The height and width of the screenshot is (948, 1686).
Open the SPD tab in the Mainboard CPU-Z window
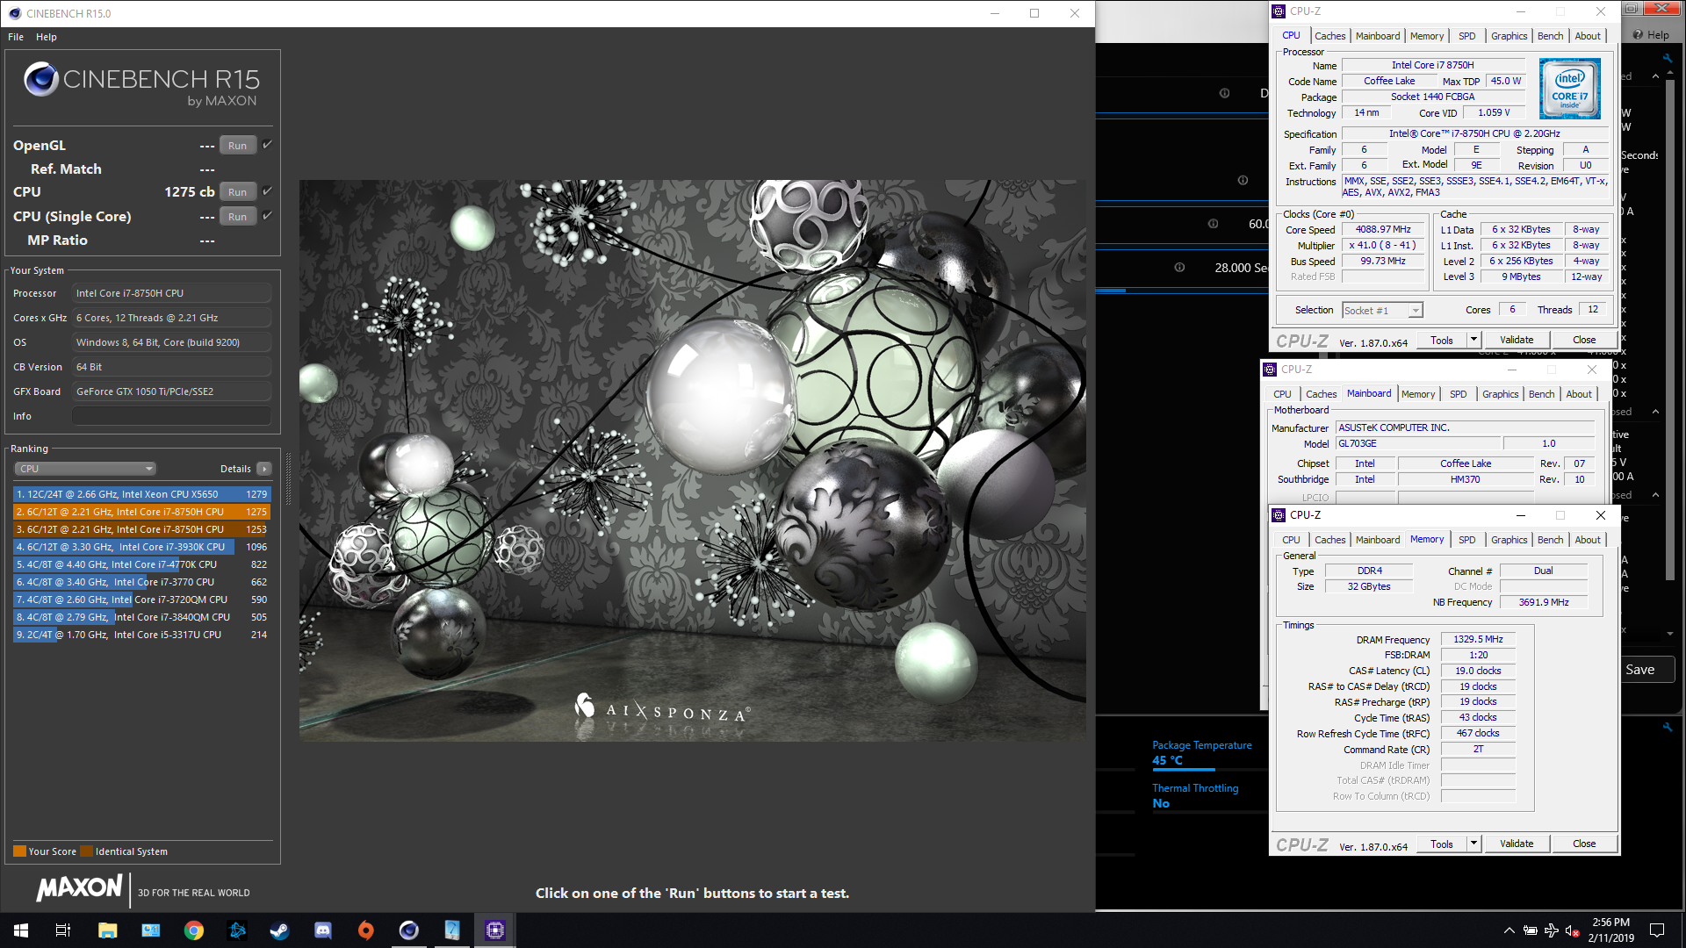(1458, 394)
